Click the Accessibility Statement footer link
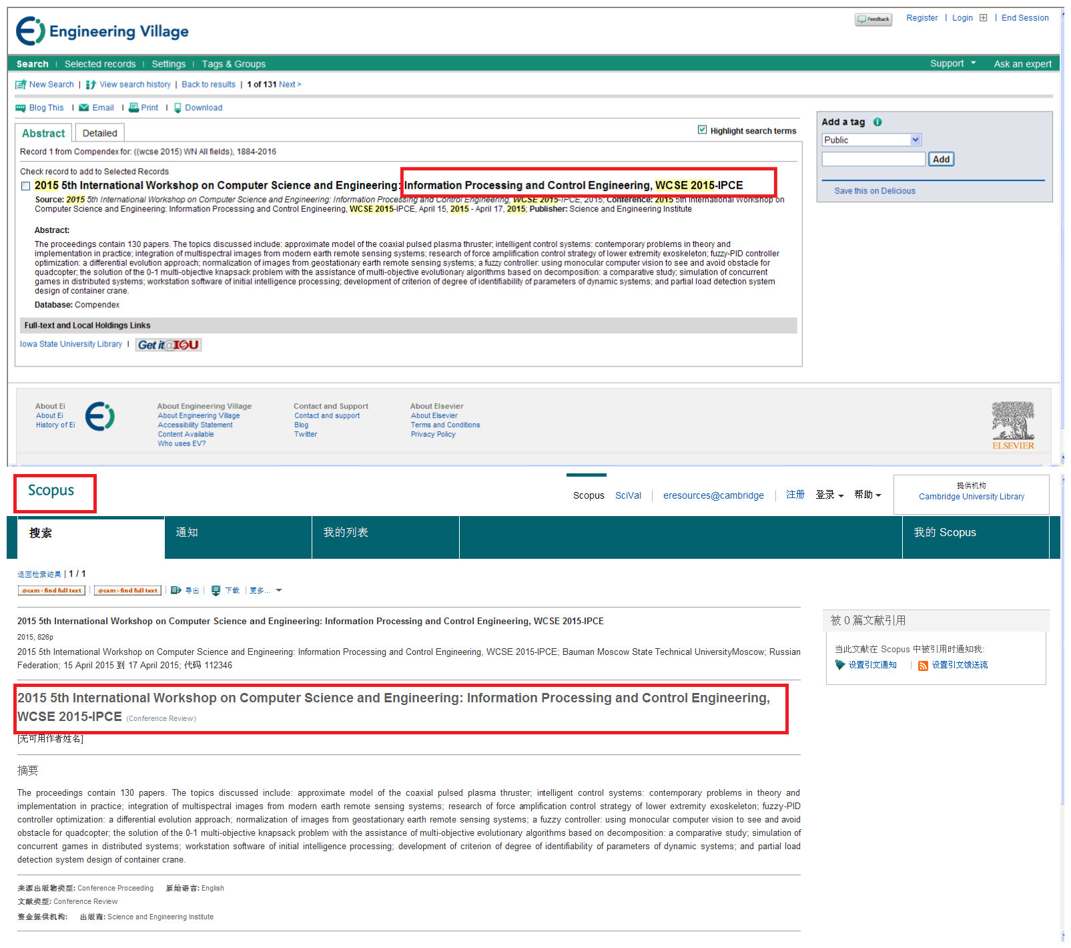1071x948 pixels. point(195,425)
